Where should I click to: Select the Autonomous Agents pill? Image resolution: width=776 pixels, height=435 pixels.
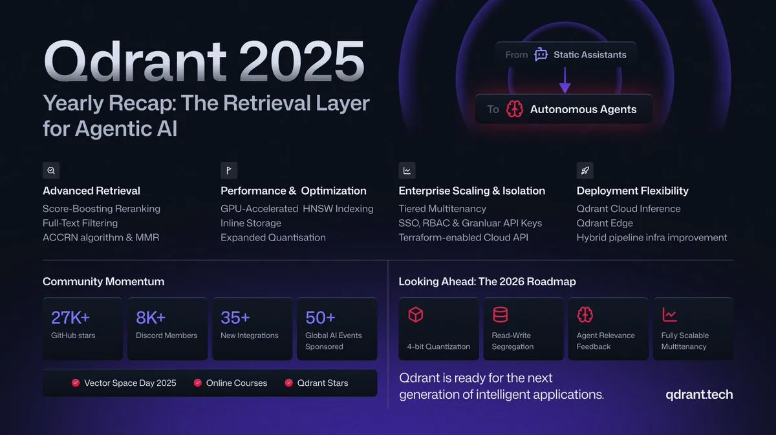pyautogui.click(x=563, y=109)
